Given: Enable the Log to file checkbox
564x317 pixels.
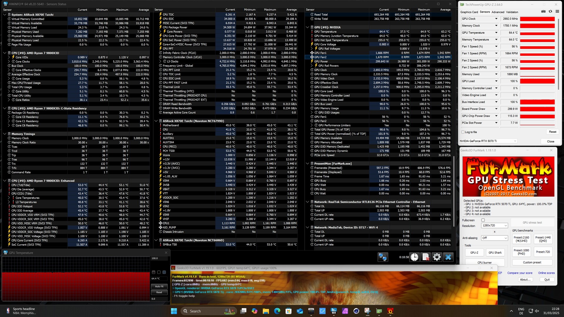Looking at the screenshot, I should click(463, 132).
